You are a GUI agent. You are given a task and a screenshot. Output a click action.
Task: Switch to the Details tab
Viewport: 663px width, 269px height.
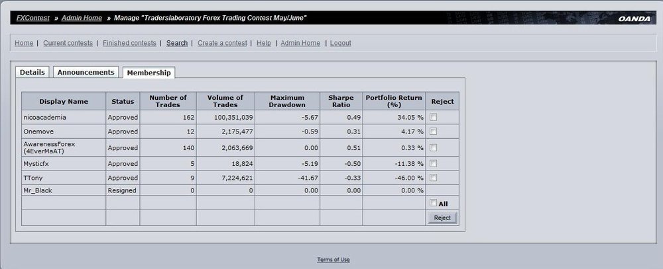(32, 72)
